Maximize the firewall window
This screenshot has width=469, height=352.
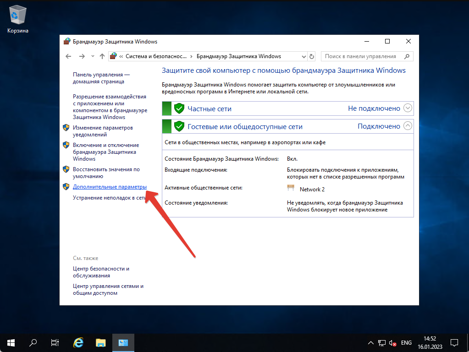click(x=387, y=41)
